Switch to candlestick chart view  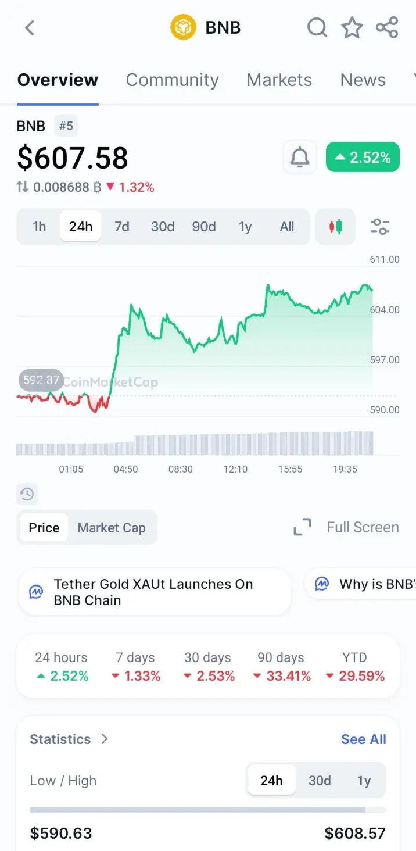click(335, 226)
